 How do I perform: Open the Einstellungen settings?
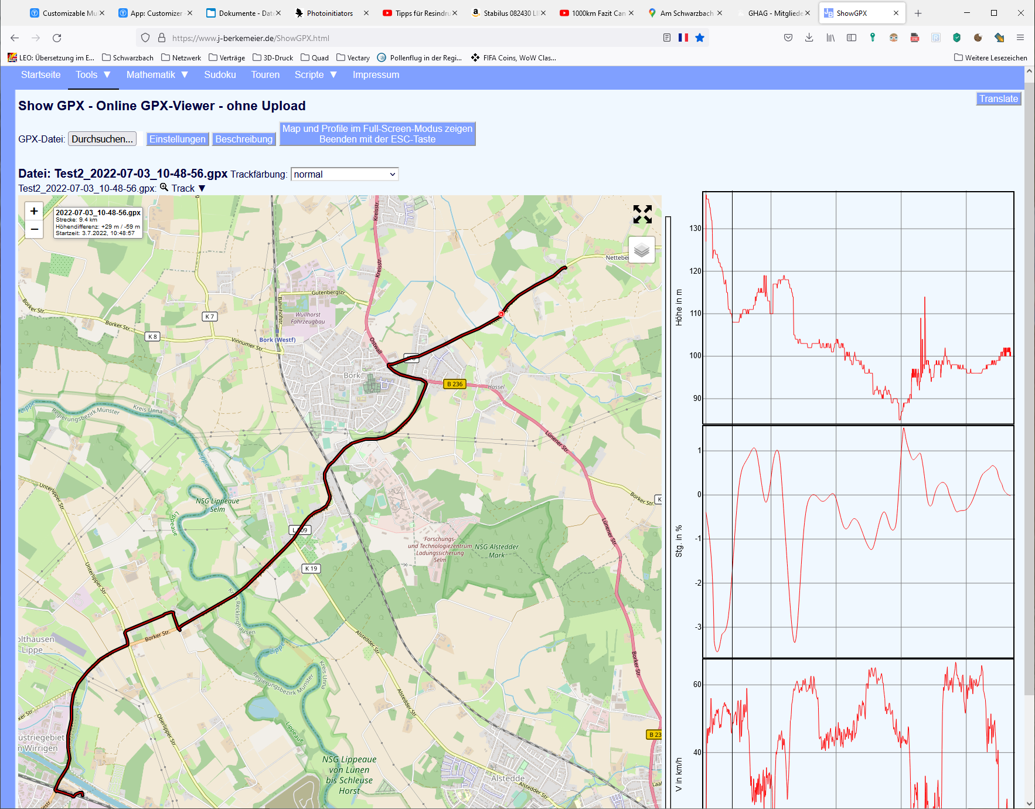tap(177, 139)
